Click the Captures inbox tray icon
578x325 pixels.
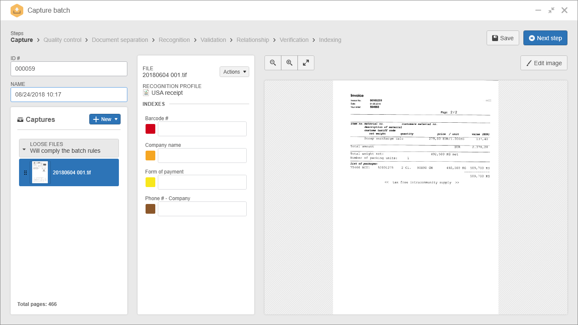(20, 120)
